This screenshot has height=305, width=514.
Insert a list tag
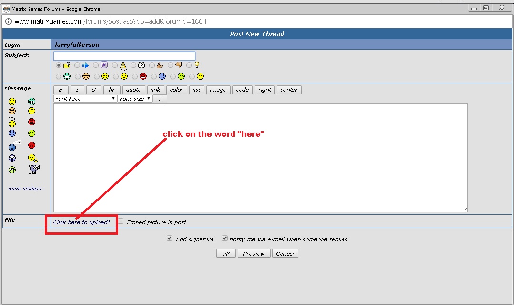point(197,90)
